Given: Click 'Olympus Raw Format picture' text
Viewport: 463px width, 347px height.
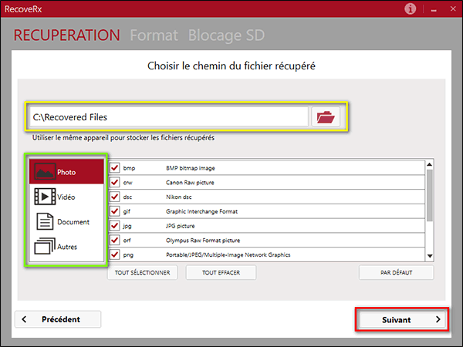Looking at the screenshot, I should [203, 241].
